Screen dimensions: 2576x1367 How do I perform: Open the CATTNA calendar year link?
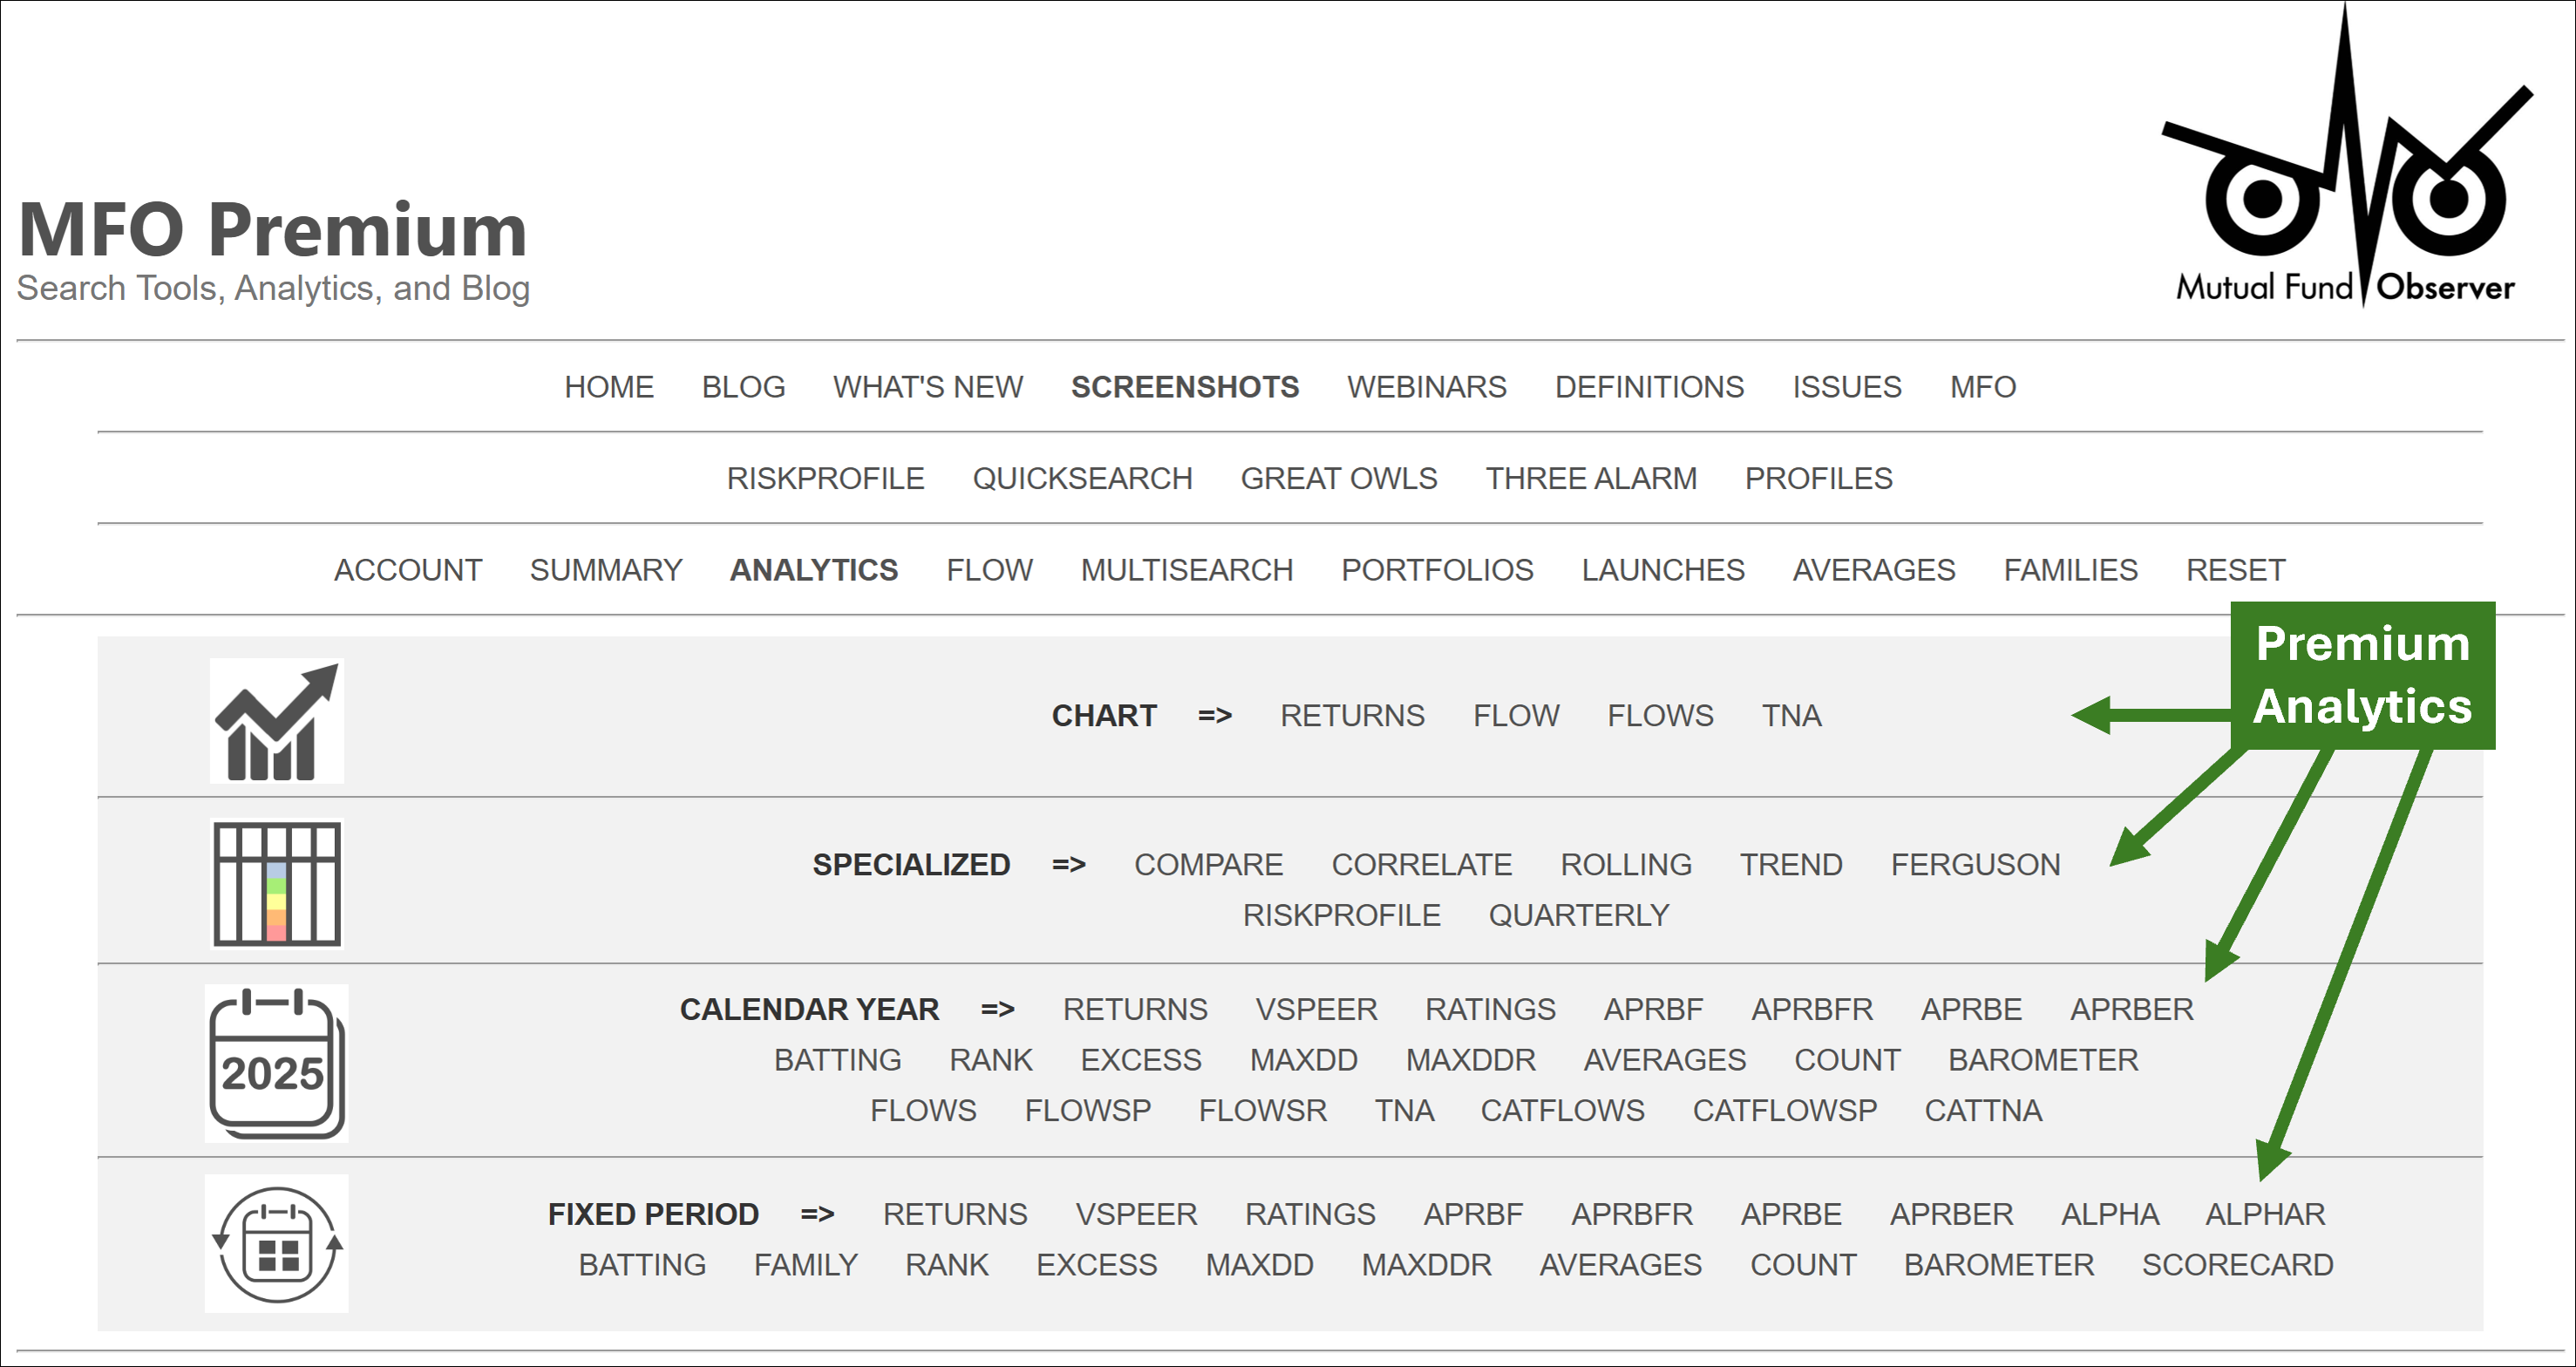[1983, 1111]
